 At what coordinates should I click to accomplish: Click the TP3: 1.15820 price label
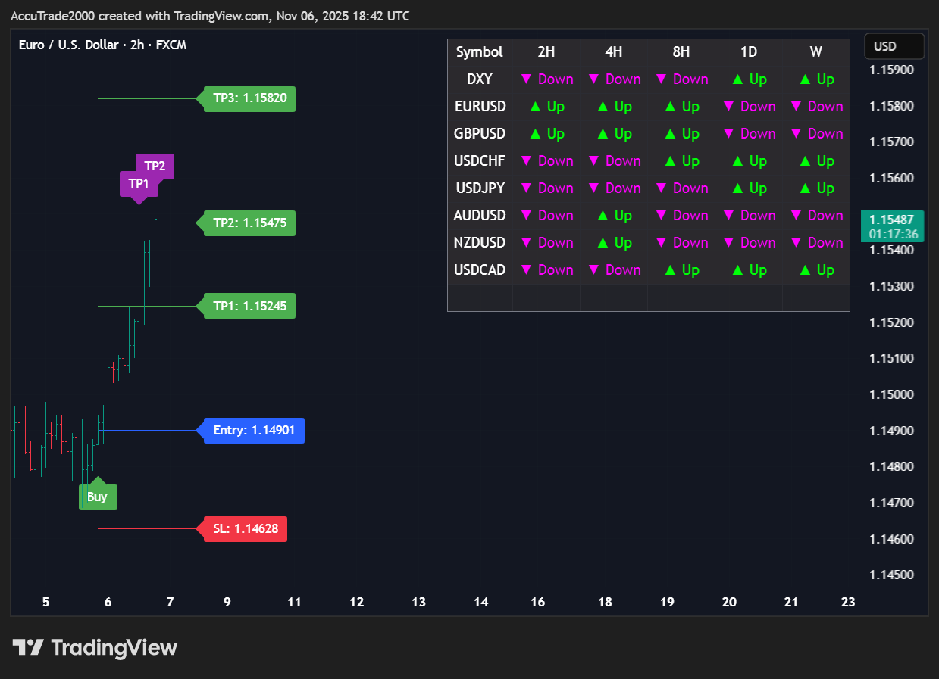point(249,98)
